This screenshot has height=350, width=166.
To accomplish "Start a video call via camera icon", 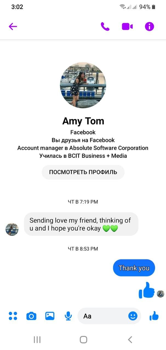I will pos(127,27).
